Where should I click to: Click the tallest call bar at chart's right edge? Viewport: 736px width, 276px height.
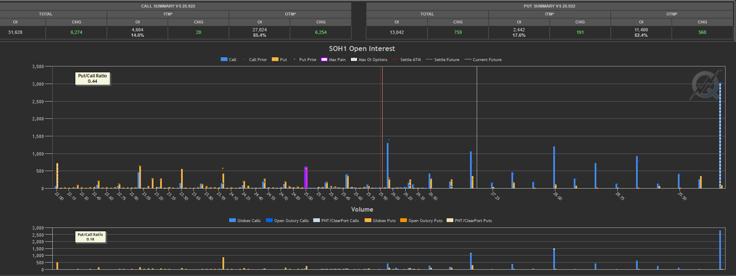pos(720,136)
